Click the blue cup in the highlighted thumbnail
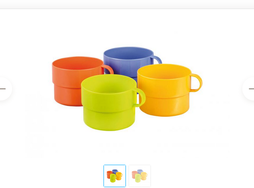Viewport: 254px width, 188px height. coord(115,171)
